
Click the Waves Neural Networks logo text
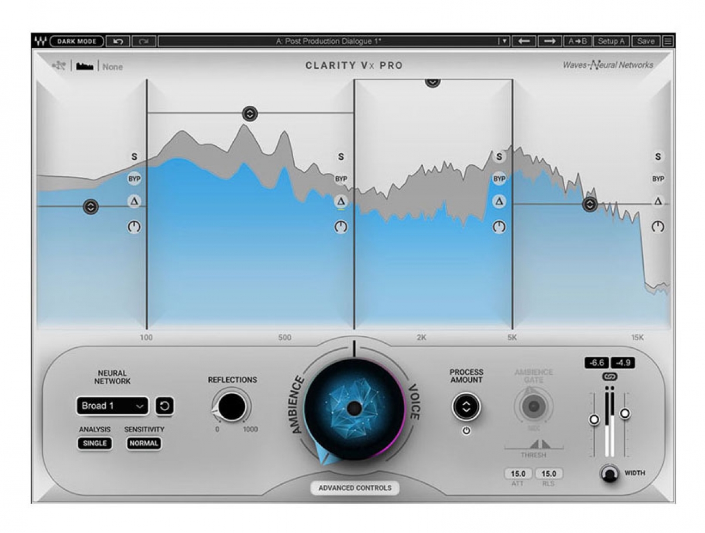(x=608, y=65)
